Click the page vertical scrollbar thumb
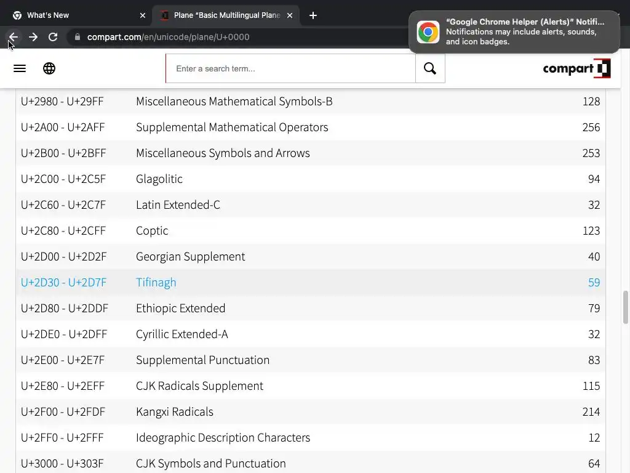 click(x=626, y=306)
